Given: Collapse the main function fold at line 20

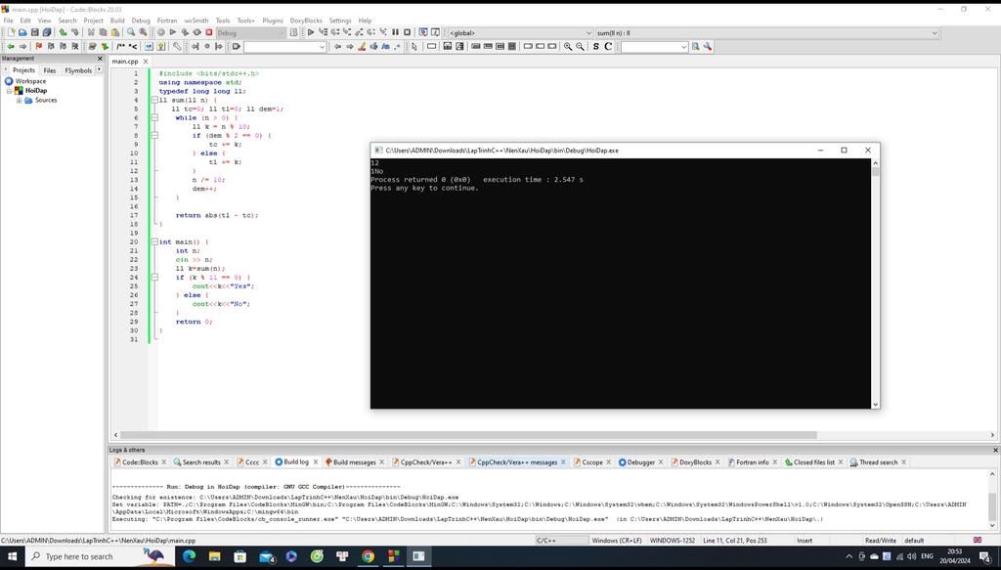Looking at the screenshot, I should tap(154, 241).
